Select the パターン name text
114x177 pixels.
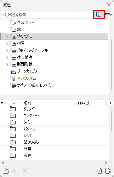click(30, 129)
